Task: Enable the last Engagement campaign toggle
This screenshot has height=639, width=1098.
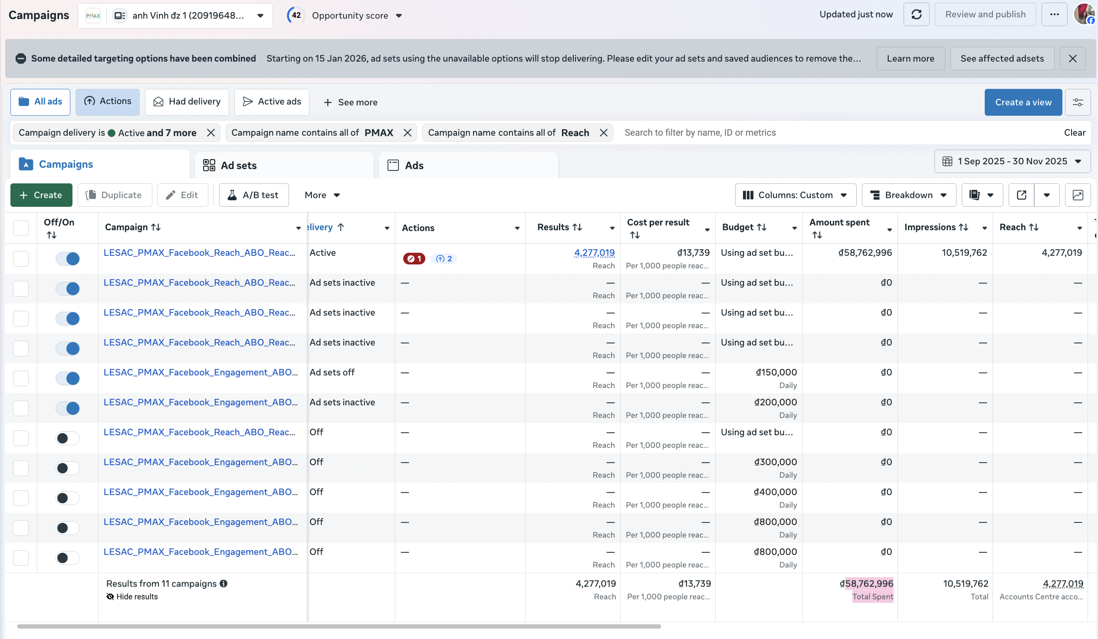Action: tap(68, 557)
